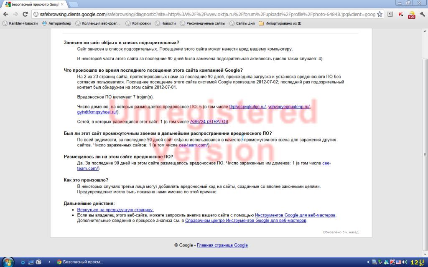Viewport: 428px width, 267px height.
Task: Click the text 'Вредоносное ПО включает 7 trojan(s).'
Action: coord(115,97)
